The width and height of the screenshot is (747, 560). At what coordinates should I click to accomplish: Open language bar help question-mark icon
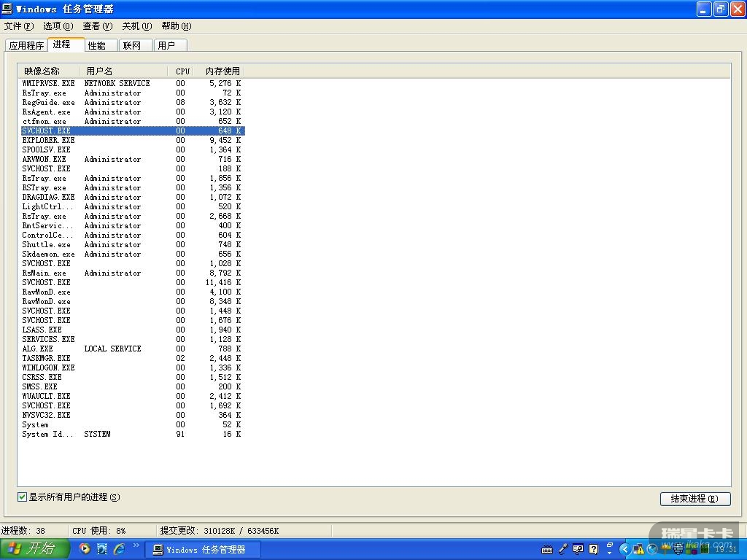click(594, 549)
